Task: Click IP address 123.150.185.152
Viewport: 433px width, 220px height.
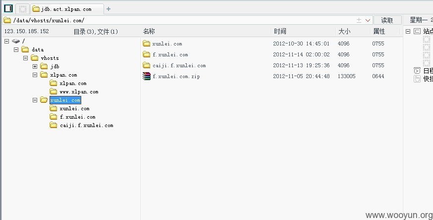Action: coord(27,31)
